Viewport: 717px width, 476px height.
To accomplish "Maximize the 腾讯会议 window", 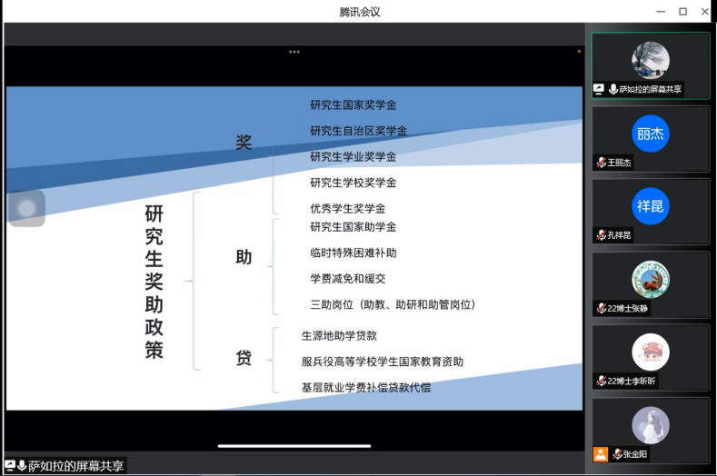I will pos(682,12).
